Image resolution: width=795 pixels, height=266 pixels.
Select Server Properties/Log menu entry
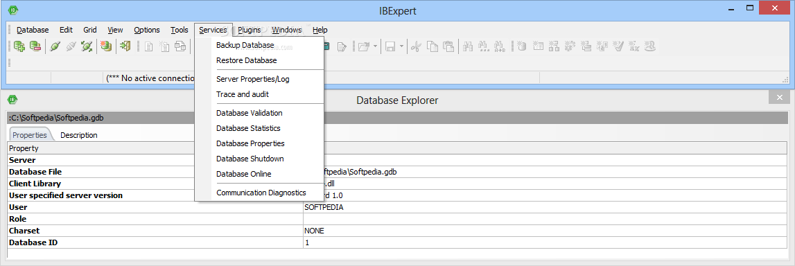(x=259, y=79)
